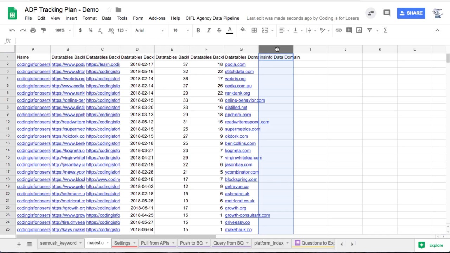Switch to the Pull from APIs tab
Image resolution: width=450 pixels, height=253 pixels.
[x=155, y=243]
